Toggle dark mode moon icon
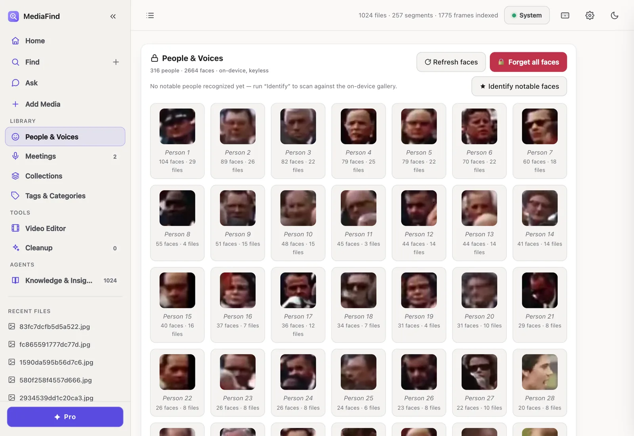 (x=615, y=15)
